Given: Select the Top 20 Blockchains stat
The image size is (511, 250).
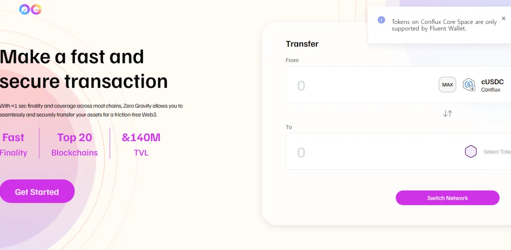Looking at the screenshot, I should pyautogui.click(x=75, y=145).
